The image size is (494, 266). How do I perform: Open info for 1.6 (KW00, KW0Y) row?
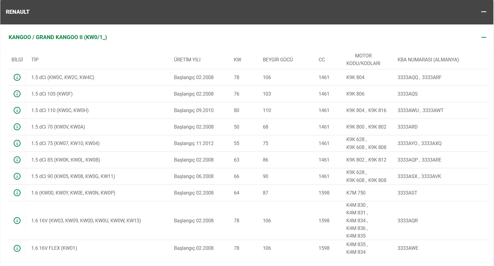[17, 193]
